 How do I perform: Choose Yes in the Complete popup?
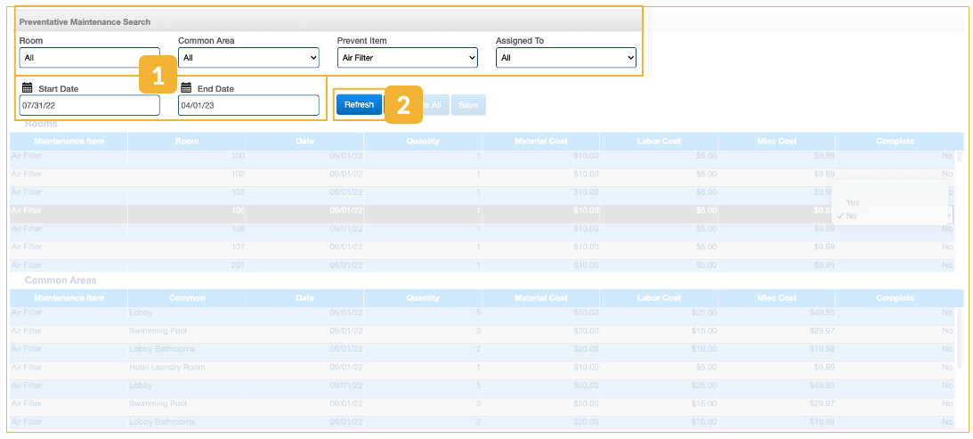click(854, 202)
